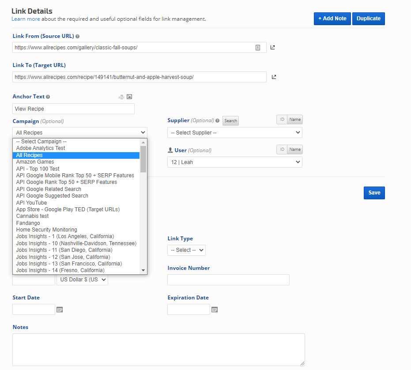Click the Anchor Text help icon
Screen dimensions: 411x370
[x=48, y=97]
